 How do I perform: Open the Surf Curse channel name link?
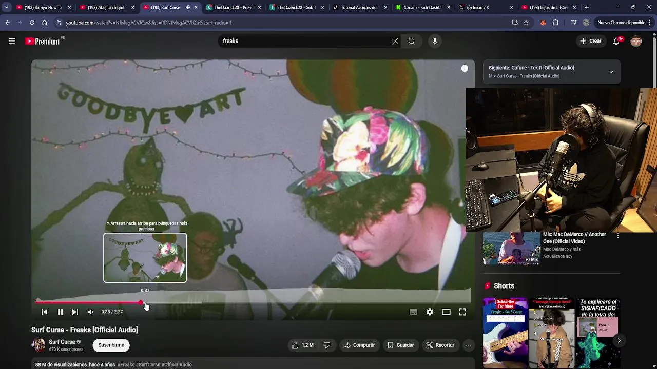(62, 342)
